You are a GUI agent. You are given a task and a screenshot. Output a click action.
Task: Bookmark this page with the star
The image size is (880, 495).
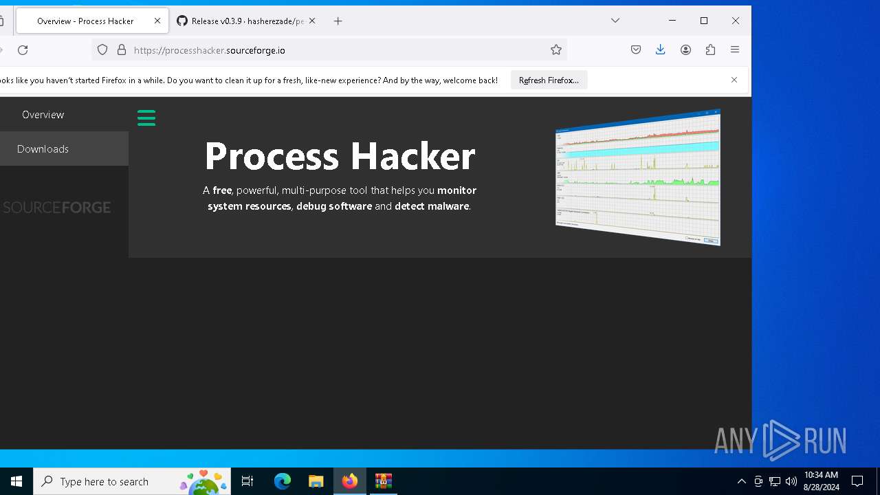[556, 49]
